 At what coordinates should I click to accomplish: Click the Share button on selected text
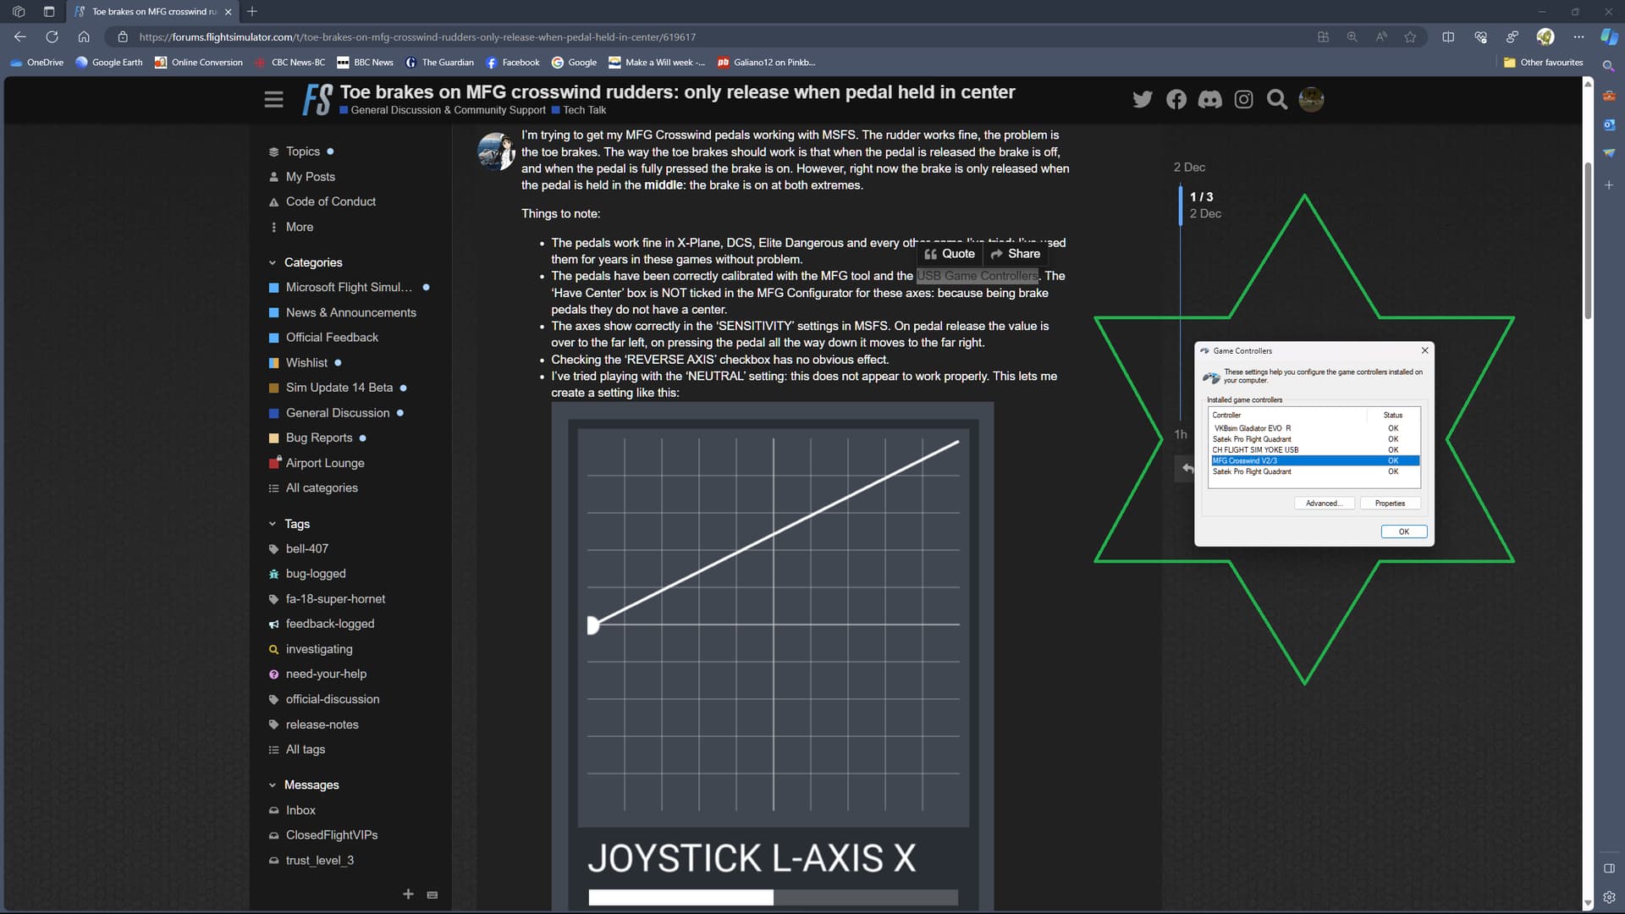(x=1015, y=254)
